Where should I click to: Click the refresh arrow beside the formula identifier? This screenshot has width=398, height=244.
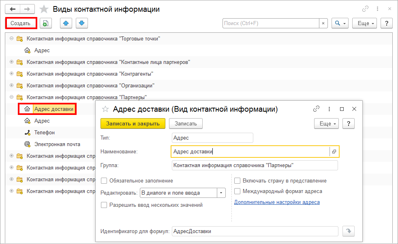coord(348,231)
